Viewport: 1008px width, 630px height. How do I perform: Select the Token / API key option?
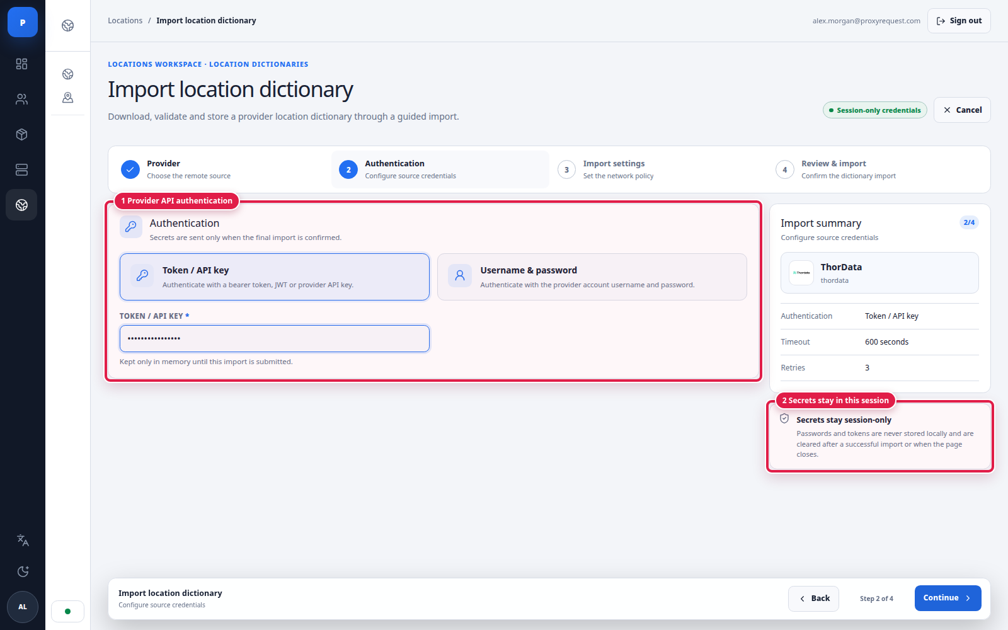[x=275, y=277]
